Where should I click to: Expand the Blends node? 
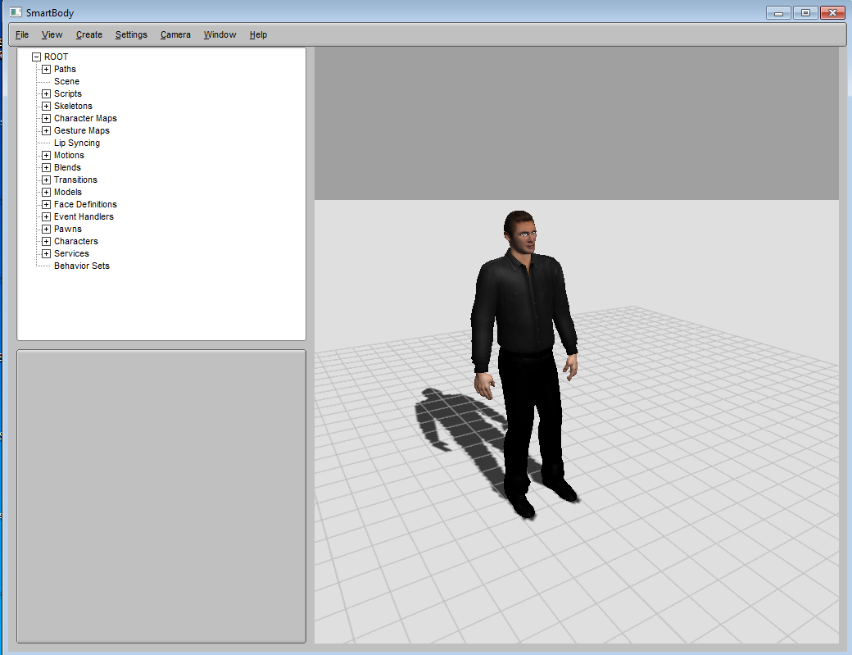(x=46, y=167)
